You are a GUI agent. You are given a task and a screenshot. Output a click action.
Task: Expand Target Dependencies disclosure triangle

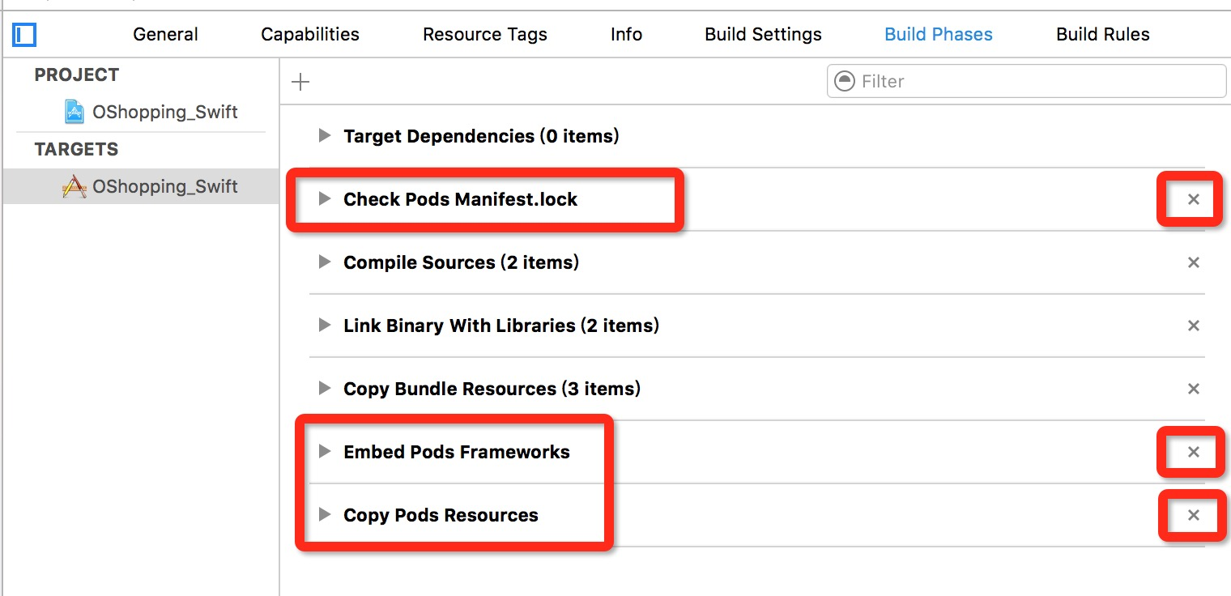[x=325, y=135]
